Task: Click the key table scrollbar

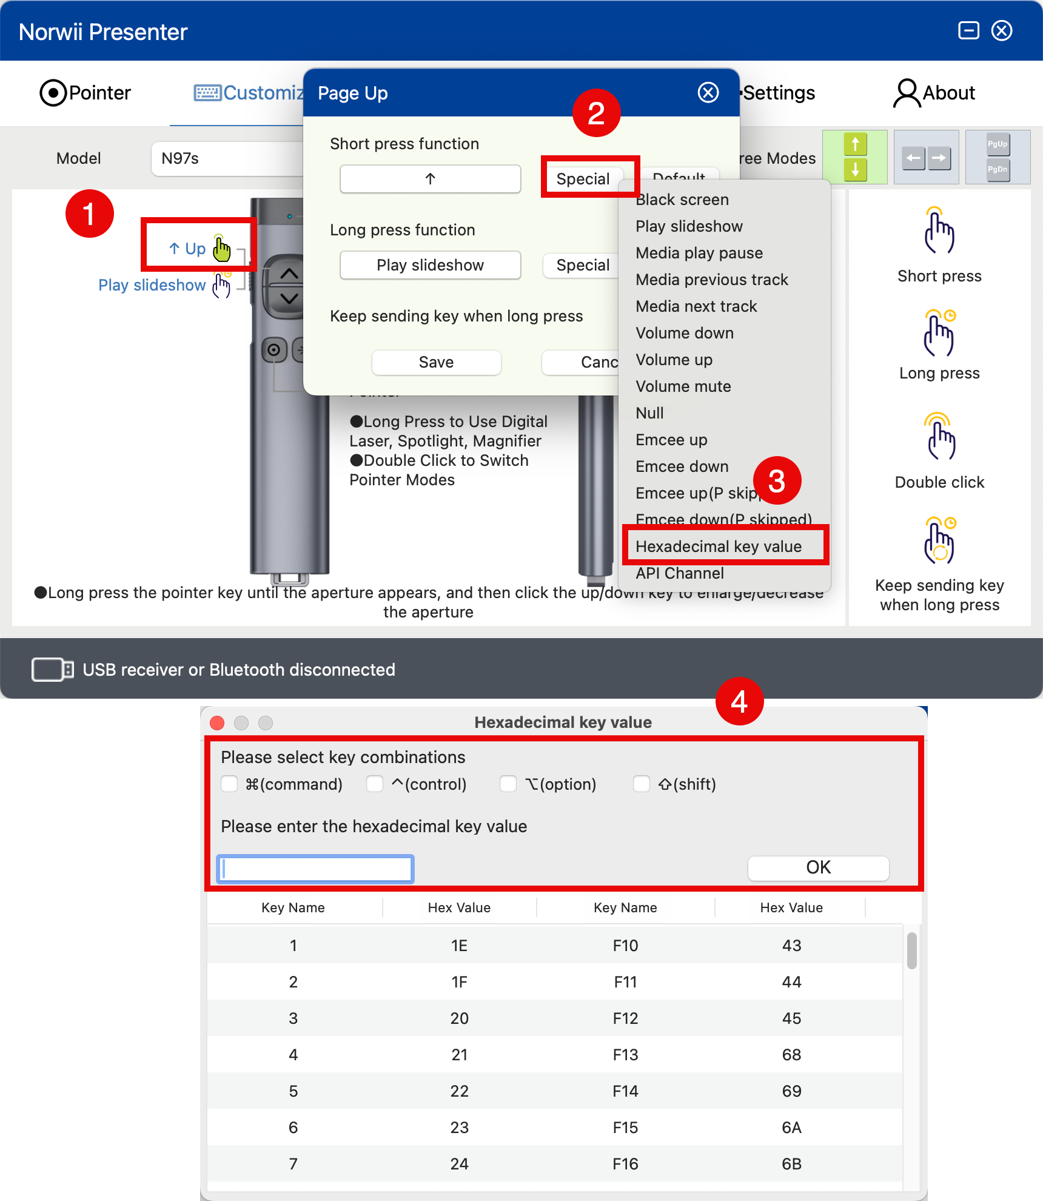Action: coord(911,951)
